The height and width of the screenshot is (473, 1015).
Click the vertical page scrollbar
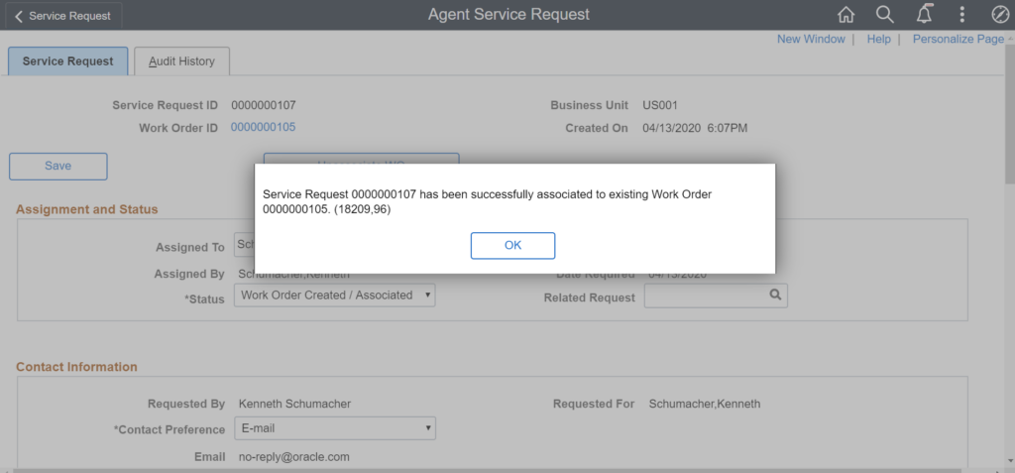[1009, 248]
